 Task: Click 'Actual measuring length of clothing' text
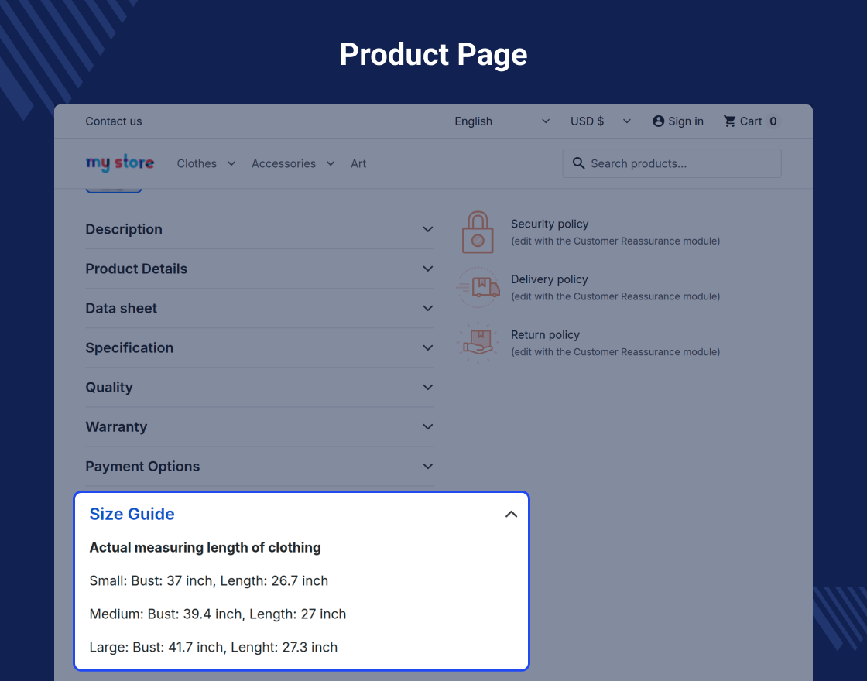(x=205, y=548)
